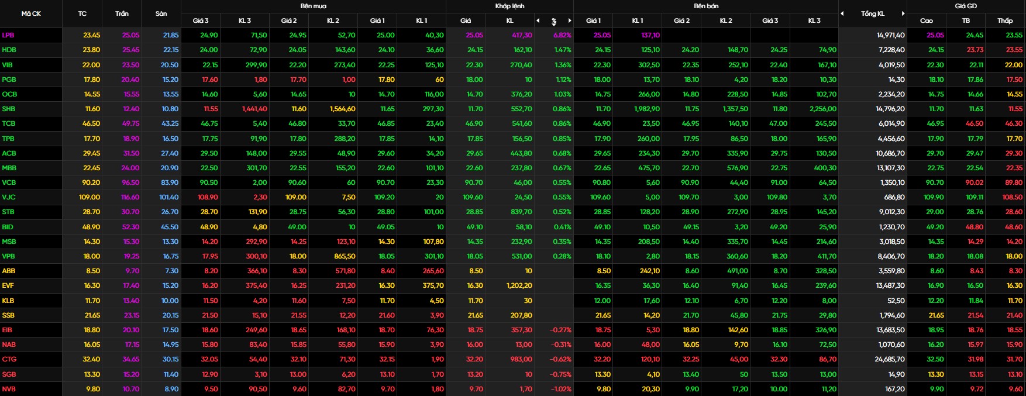The width and height of the screenshot is (1026, 396).
Task: Select the SHB ticker
Action: pyautogui.click(x=9, y=109)
